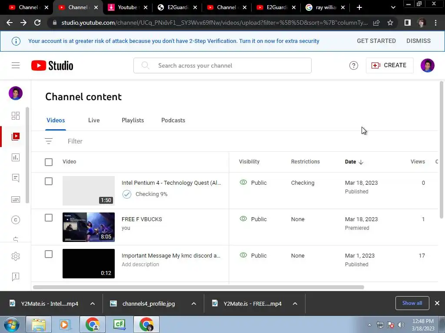Image resolution: width=445 pixels, height=333 pixels.
Task: Expand options for channels4_profile.jpg download
Action: tap(194, 304)
